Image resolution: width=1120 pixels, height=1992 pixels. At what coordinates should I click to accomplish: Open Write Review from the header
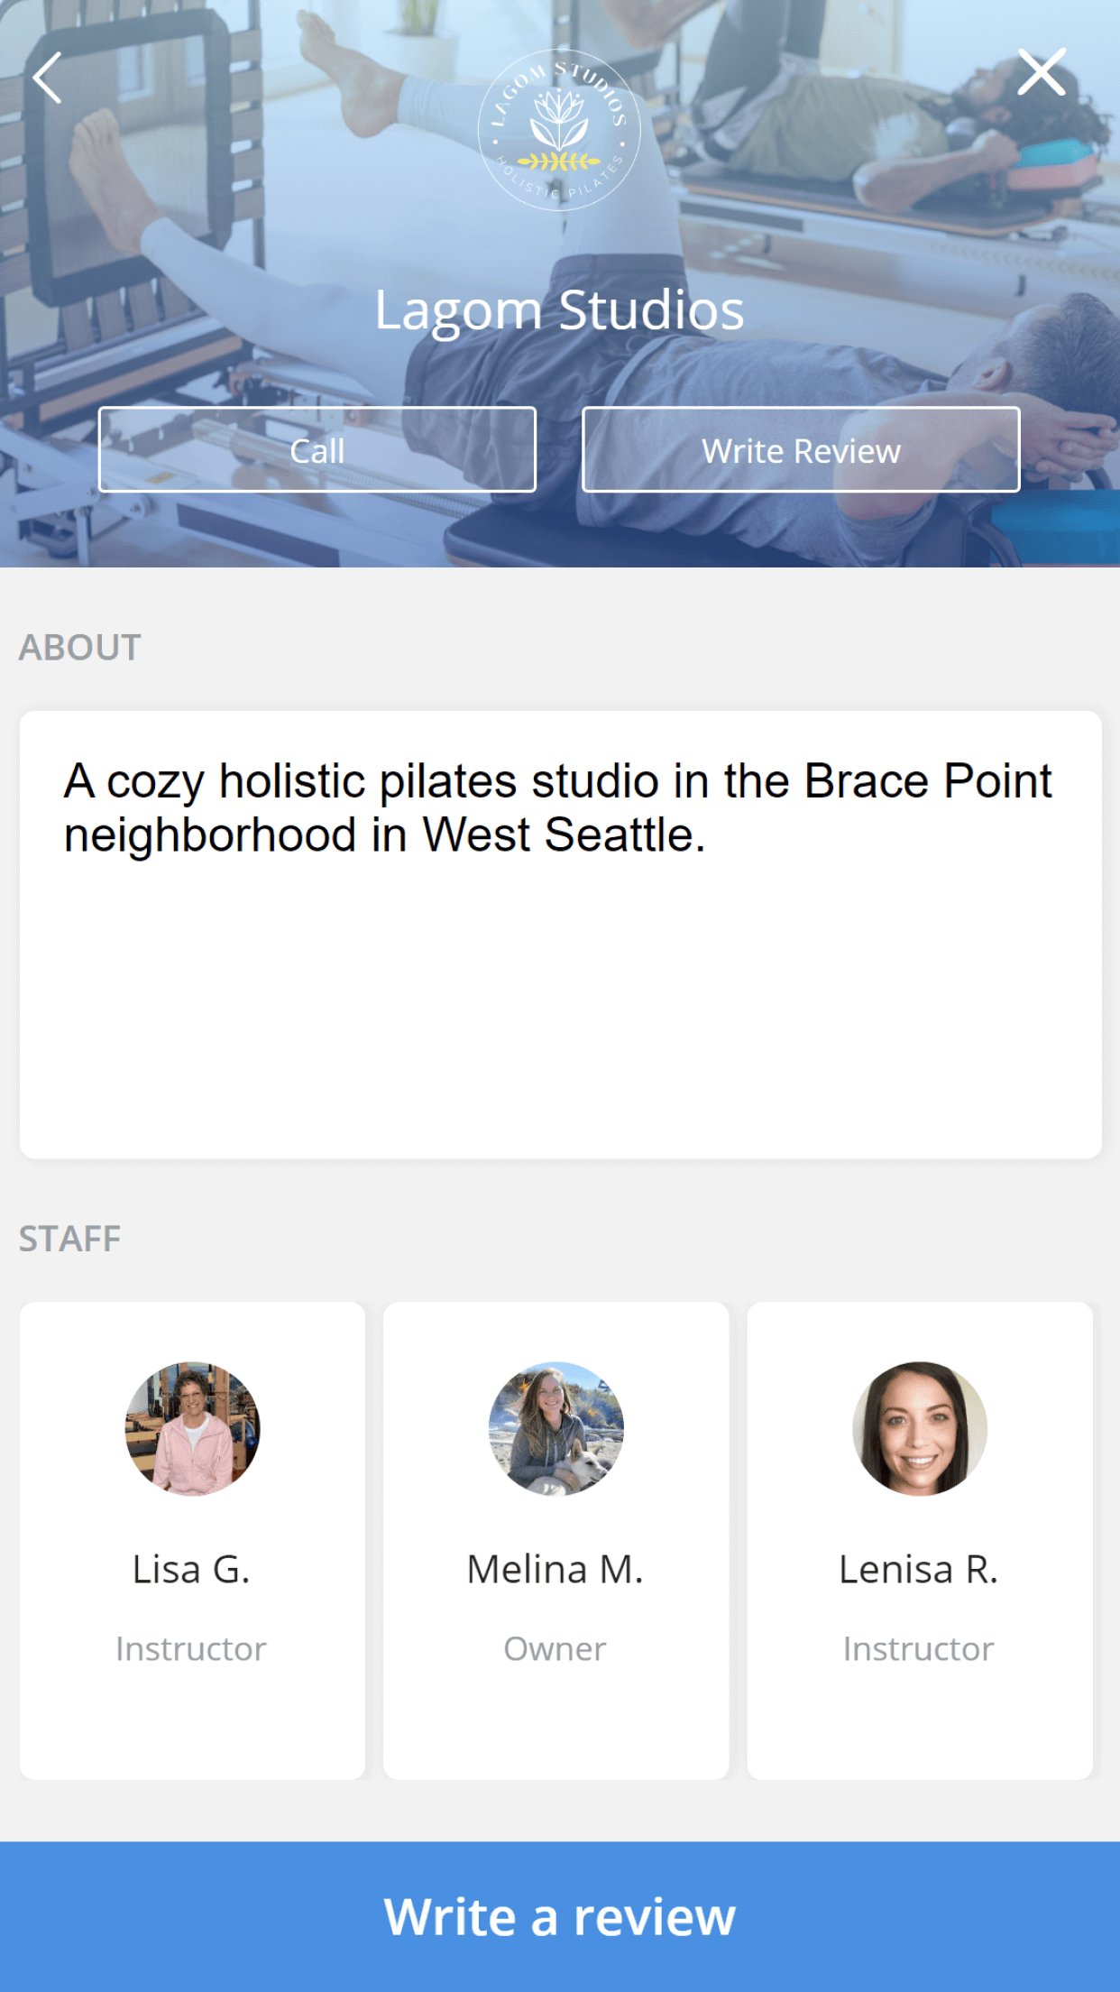pyautogui.click(x=801, y=449)
